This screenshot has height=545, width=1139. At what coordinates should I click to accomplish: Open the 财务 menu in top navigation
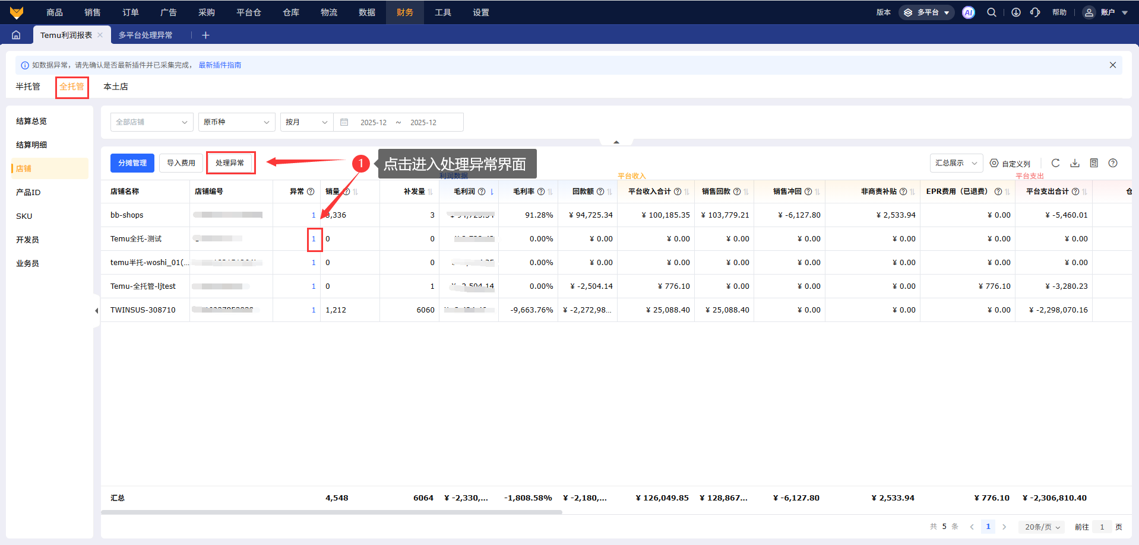tap(404, 12)
